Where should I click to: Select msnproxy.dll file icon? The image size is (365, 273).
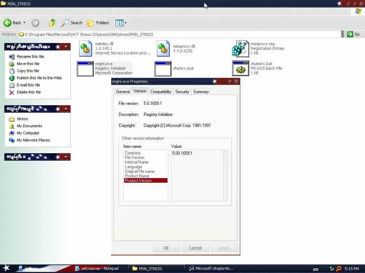163,48
